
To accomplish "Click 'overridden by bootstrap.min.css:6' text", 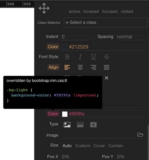I will [37, 80].
